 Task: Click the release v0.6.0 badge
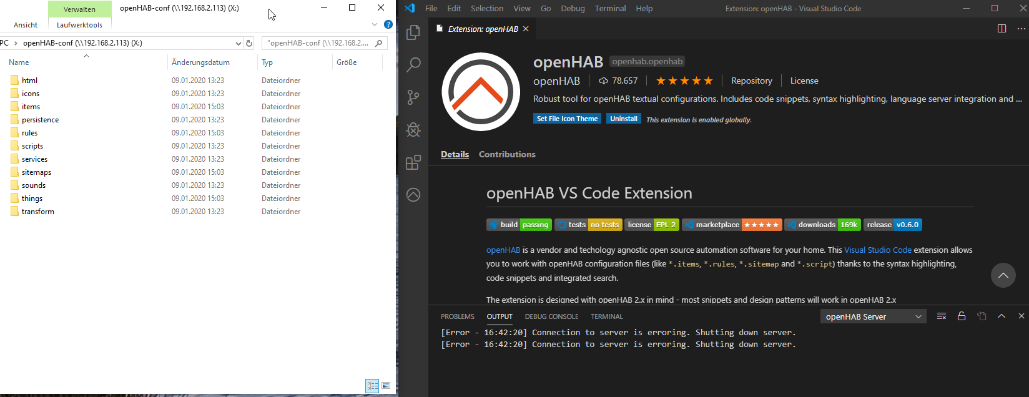893,225
